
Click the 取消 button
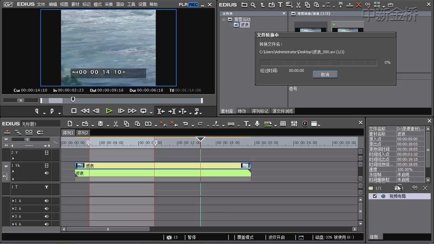[325, 75]
